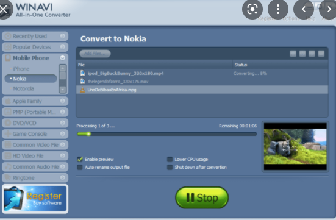Go to previous image with left arrow
Viewport: 336px width, 220px height.
[x=304, y=9]
